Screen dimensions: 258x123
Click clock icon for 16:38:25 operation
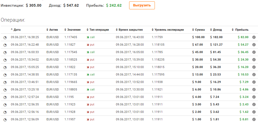(x=5, y=38)
